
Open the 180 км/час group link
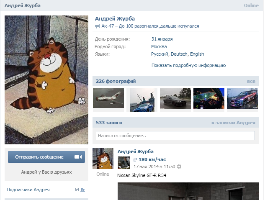point(152,159)
